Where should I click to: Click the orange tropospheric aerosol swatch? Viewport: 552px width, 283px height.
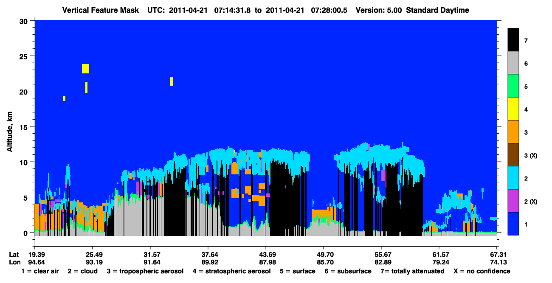(x=513, y=132)
